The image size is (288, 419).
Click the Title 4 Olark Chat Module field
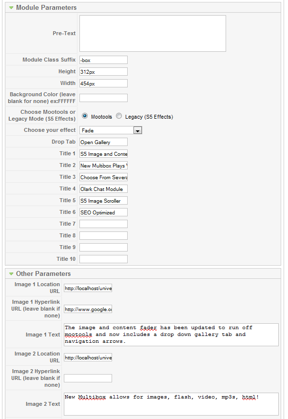point(103,189)
